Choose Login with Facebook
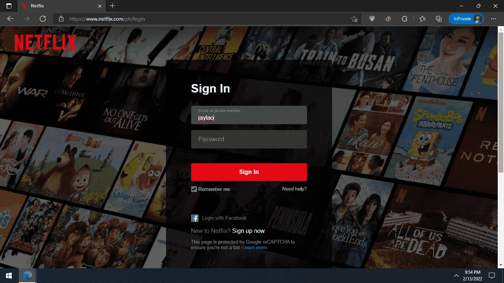 [224, 218]
